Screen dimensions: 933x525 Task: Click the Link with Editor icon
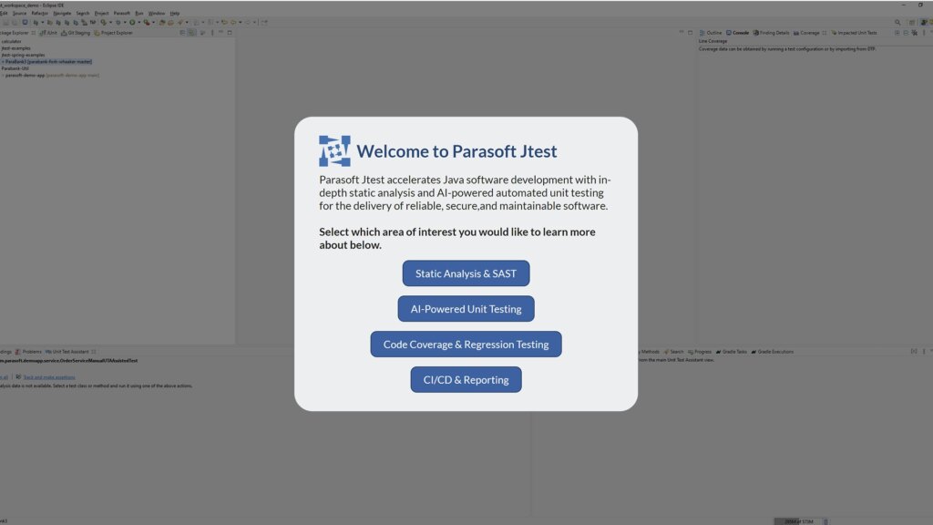191,33
